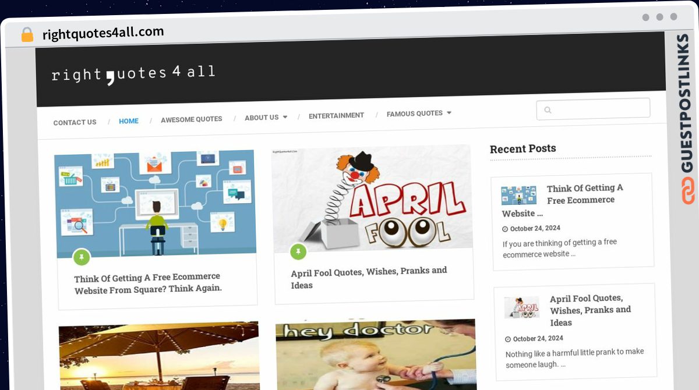This screenshot has width=699, height=390.
Task: Open the About Us menu item
Action: click(x=262, y=118)
